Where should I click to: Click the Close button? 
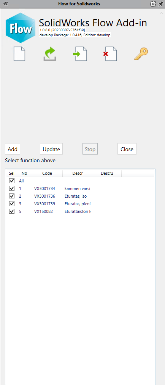tap(127, 149)
